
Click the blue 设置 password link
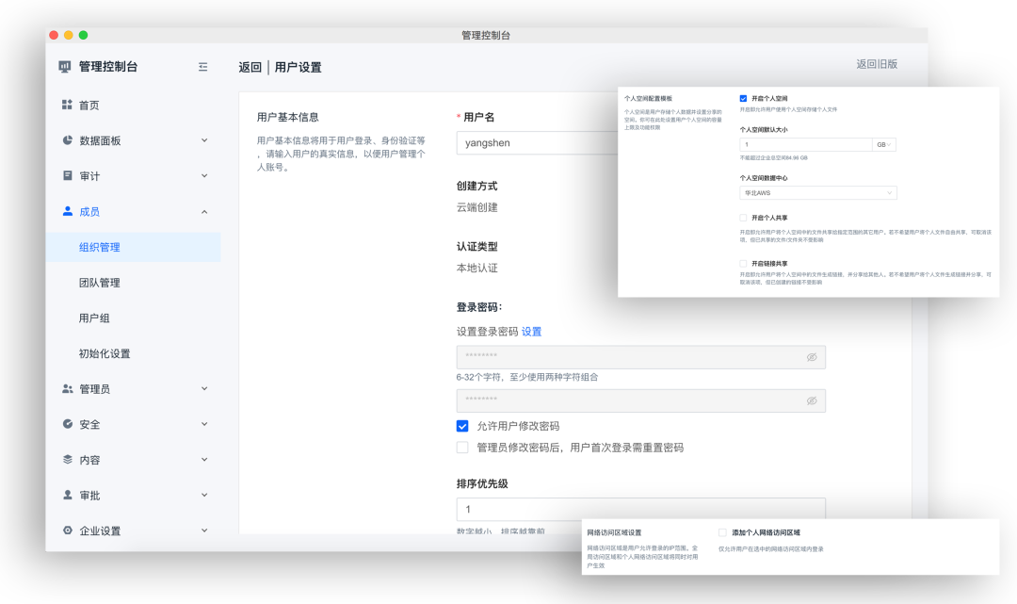click(531, 332)
